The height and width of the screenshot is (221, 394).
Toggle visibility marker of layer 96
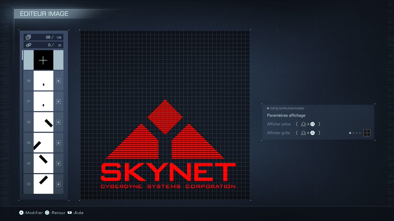(x=58, y=122)
